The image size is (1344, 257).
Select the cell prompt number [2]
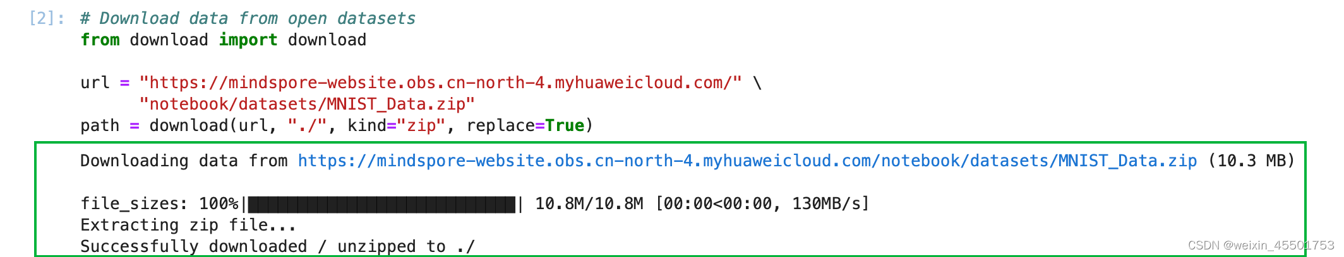pyautogui.click(x=47, y=18)
